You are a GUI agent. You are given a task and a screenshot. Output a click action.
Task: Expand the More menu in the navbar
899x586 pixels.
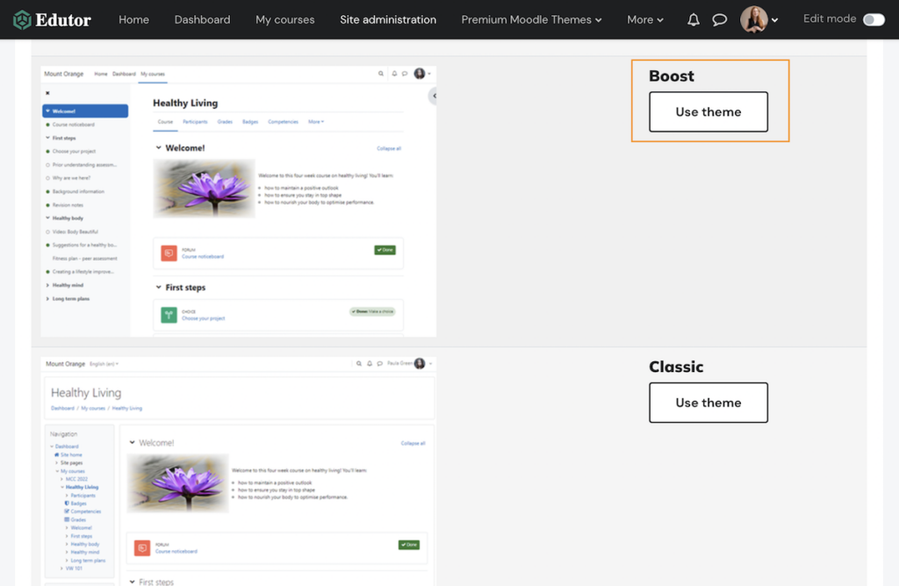point(644,19)
